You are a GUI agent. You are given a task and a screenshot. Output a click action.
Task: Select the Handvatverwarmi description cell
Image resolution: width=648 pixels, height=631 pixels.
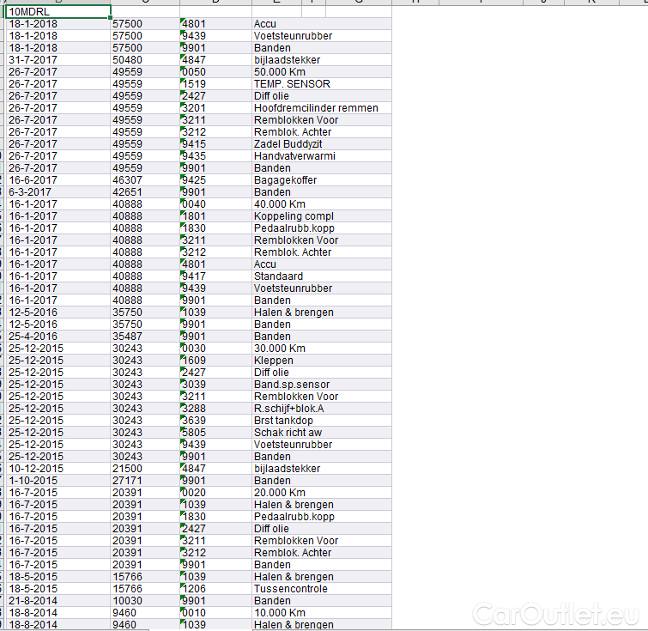(x=294, y=156)
